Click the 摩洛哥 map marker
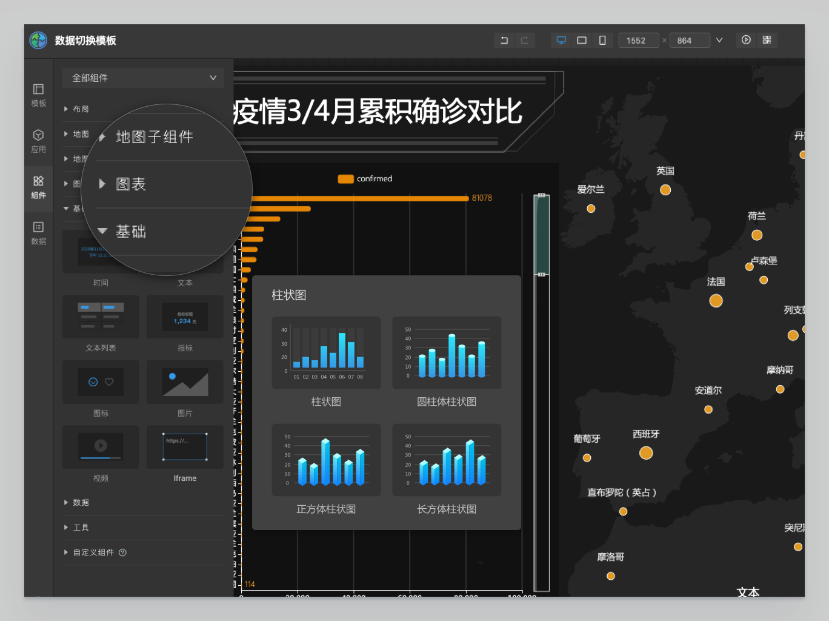Image resolution: width=829 pixels, height=621 pixels. (x=611, y=576)
